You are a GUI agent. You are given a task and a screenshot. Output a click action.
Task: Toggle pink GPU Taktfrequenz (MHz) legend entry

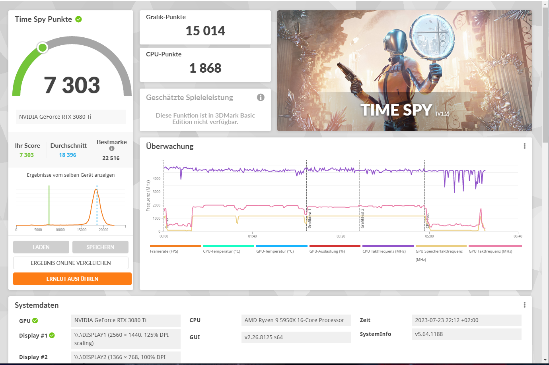(x=495, y=249)
